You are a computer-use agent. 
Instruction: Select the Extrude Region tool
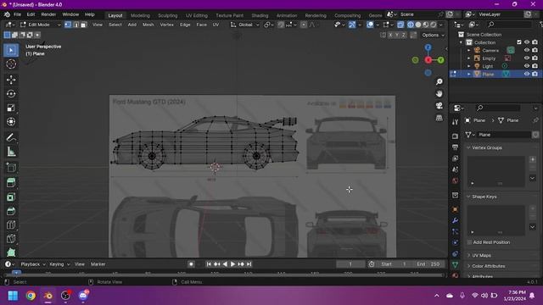click(x=11, y=183)
